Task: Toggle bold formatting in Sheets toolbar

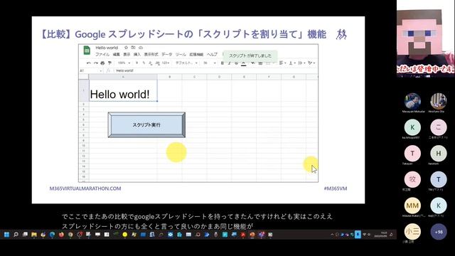Action: (x=223, y=63)
